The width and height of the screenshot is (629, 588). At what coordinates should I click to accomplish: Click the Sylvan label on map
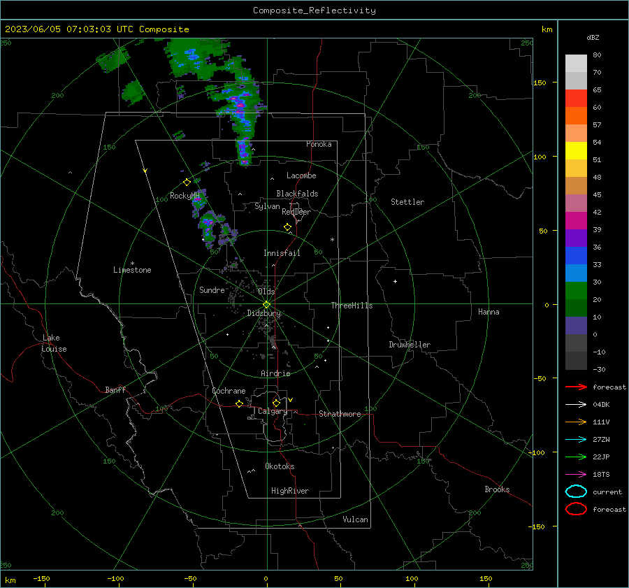coord(267,206)
